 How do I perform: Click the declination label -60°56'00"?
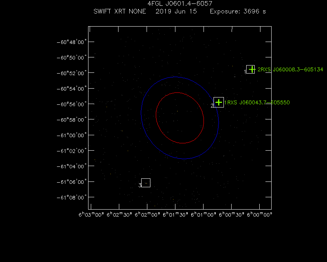coord(72,104)
